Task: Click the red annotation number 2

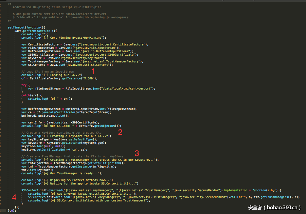Action: pyautogui.click(x=120, y=133)
